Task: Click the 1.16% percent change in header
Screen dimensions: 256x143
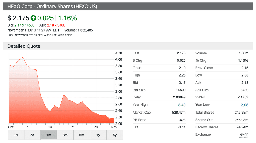Action: click(x=67, y=18)
